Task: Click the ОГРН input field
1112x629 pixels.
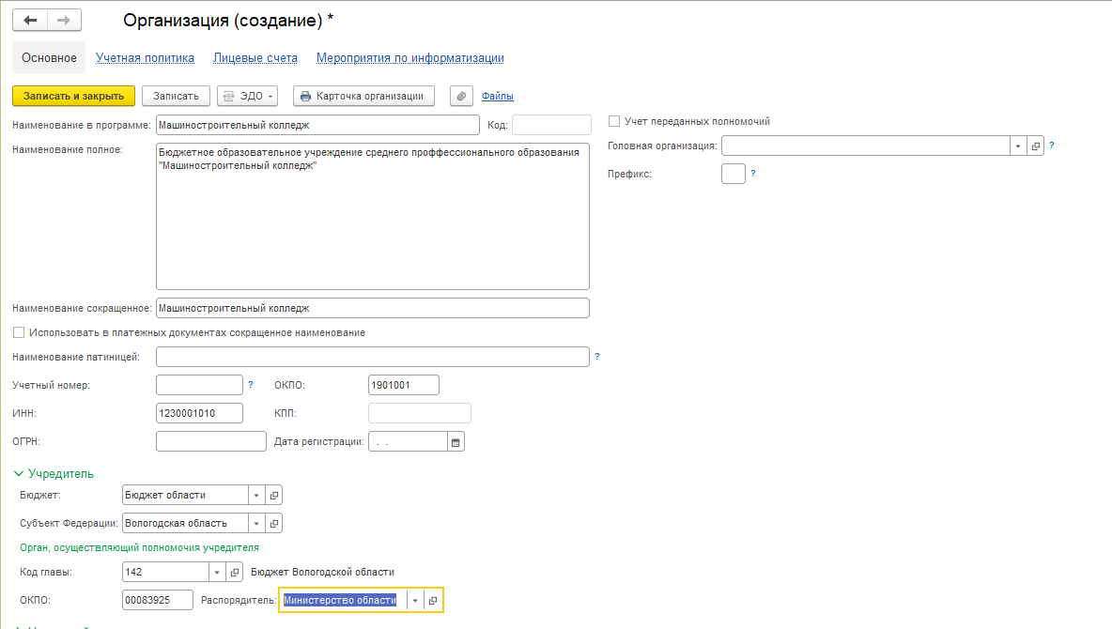Action: coord(211,441)
